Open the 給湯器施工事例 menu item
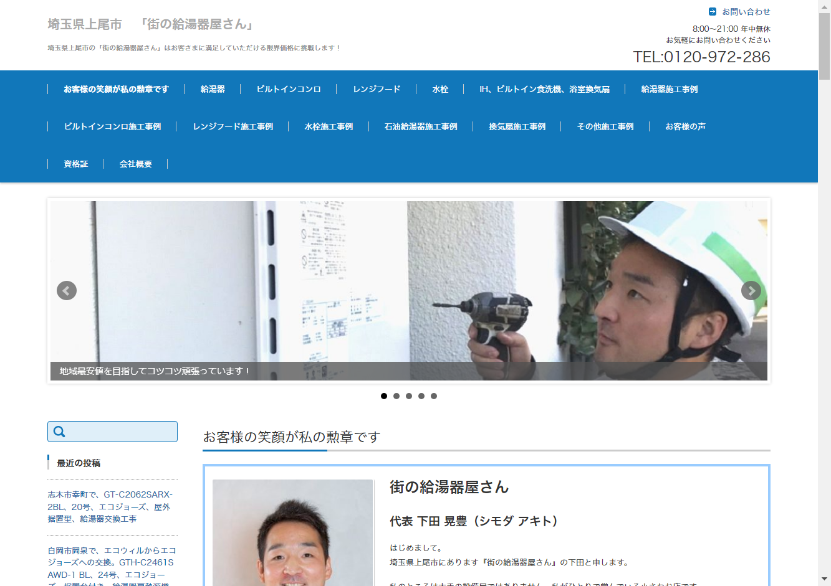 tap(670, 89)
